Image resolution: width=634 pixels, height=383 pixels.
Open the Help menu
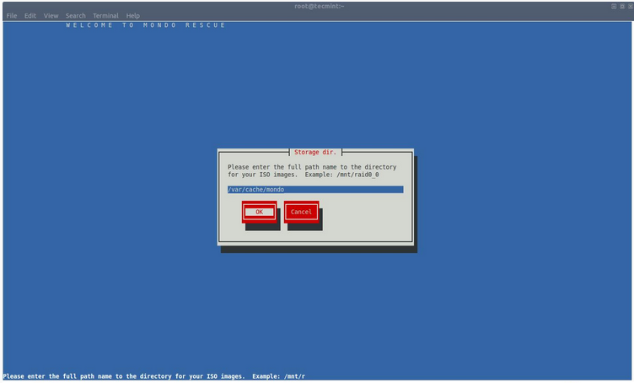pos(133,16)
